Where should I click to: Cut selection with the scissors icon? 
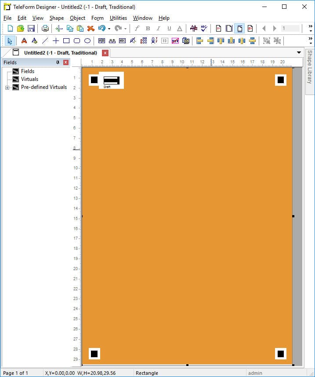pos(59,28)
